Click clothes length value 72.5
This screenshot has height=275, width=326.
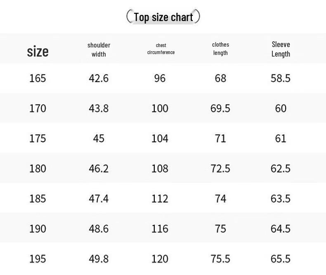[220, 168]
